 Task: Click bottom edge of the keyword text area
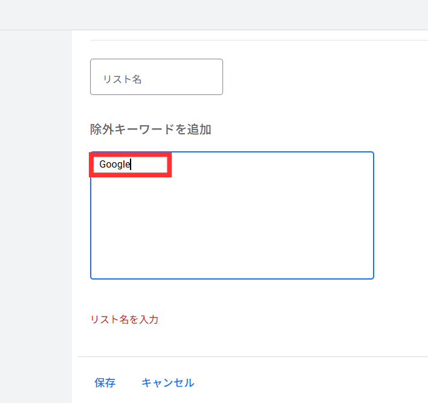[x=232, y=278]
